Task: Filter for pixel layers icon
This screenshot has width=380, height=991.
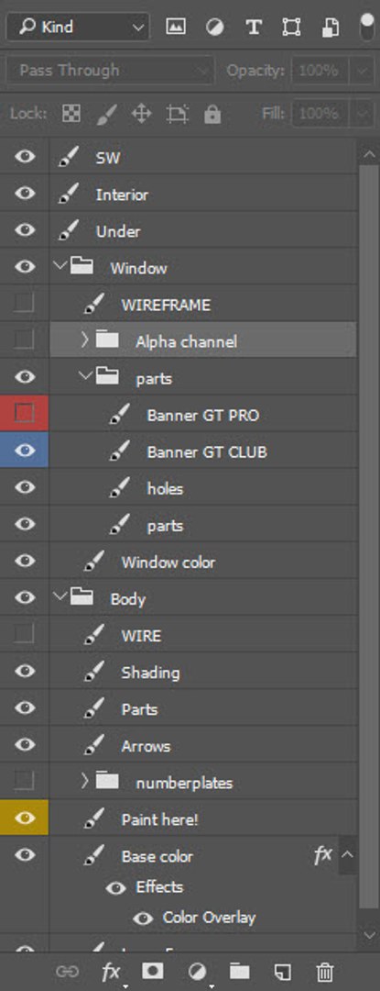Action: pos(176,27)
